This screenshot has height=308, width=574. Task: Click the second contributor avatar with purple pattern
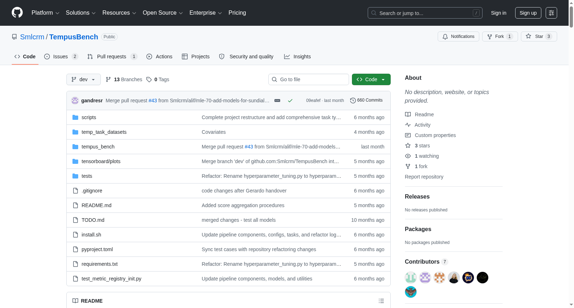point(425,278)
